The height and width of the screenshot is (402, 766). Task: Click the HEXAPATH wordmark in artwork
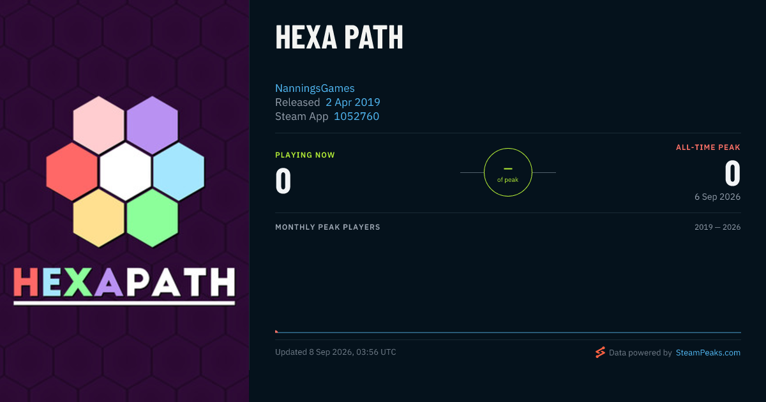tap(124, 283)
